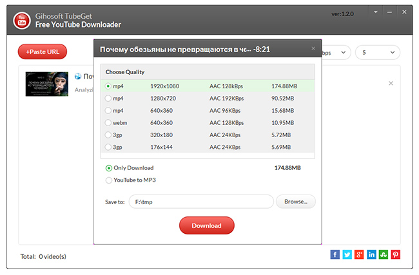Click the globe icon beside video title
The width and height of the screenshot is (419, 275).
tap(78, 77)
